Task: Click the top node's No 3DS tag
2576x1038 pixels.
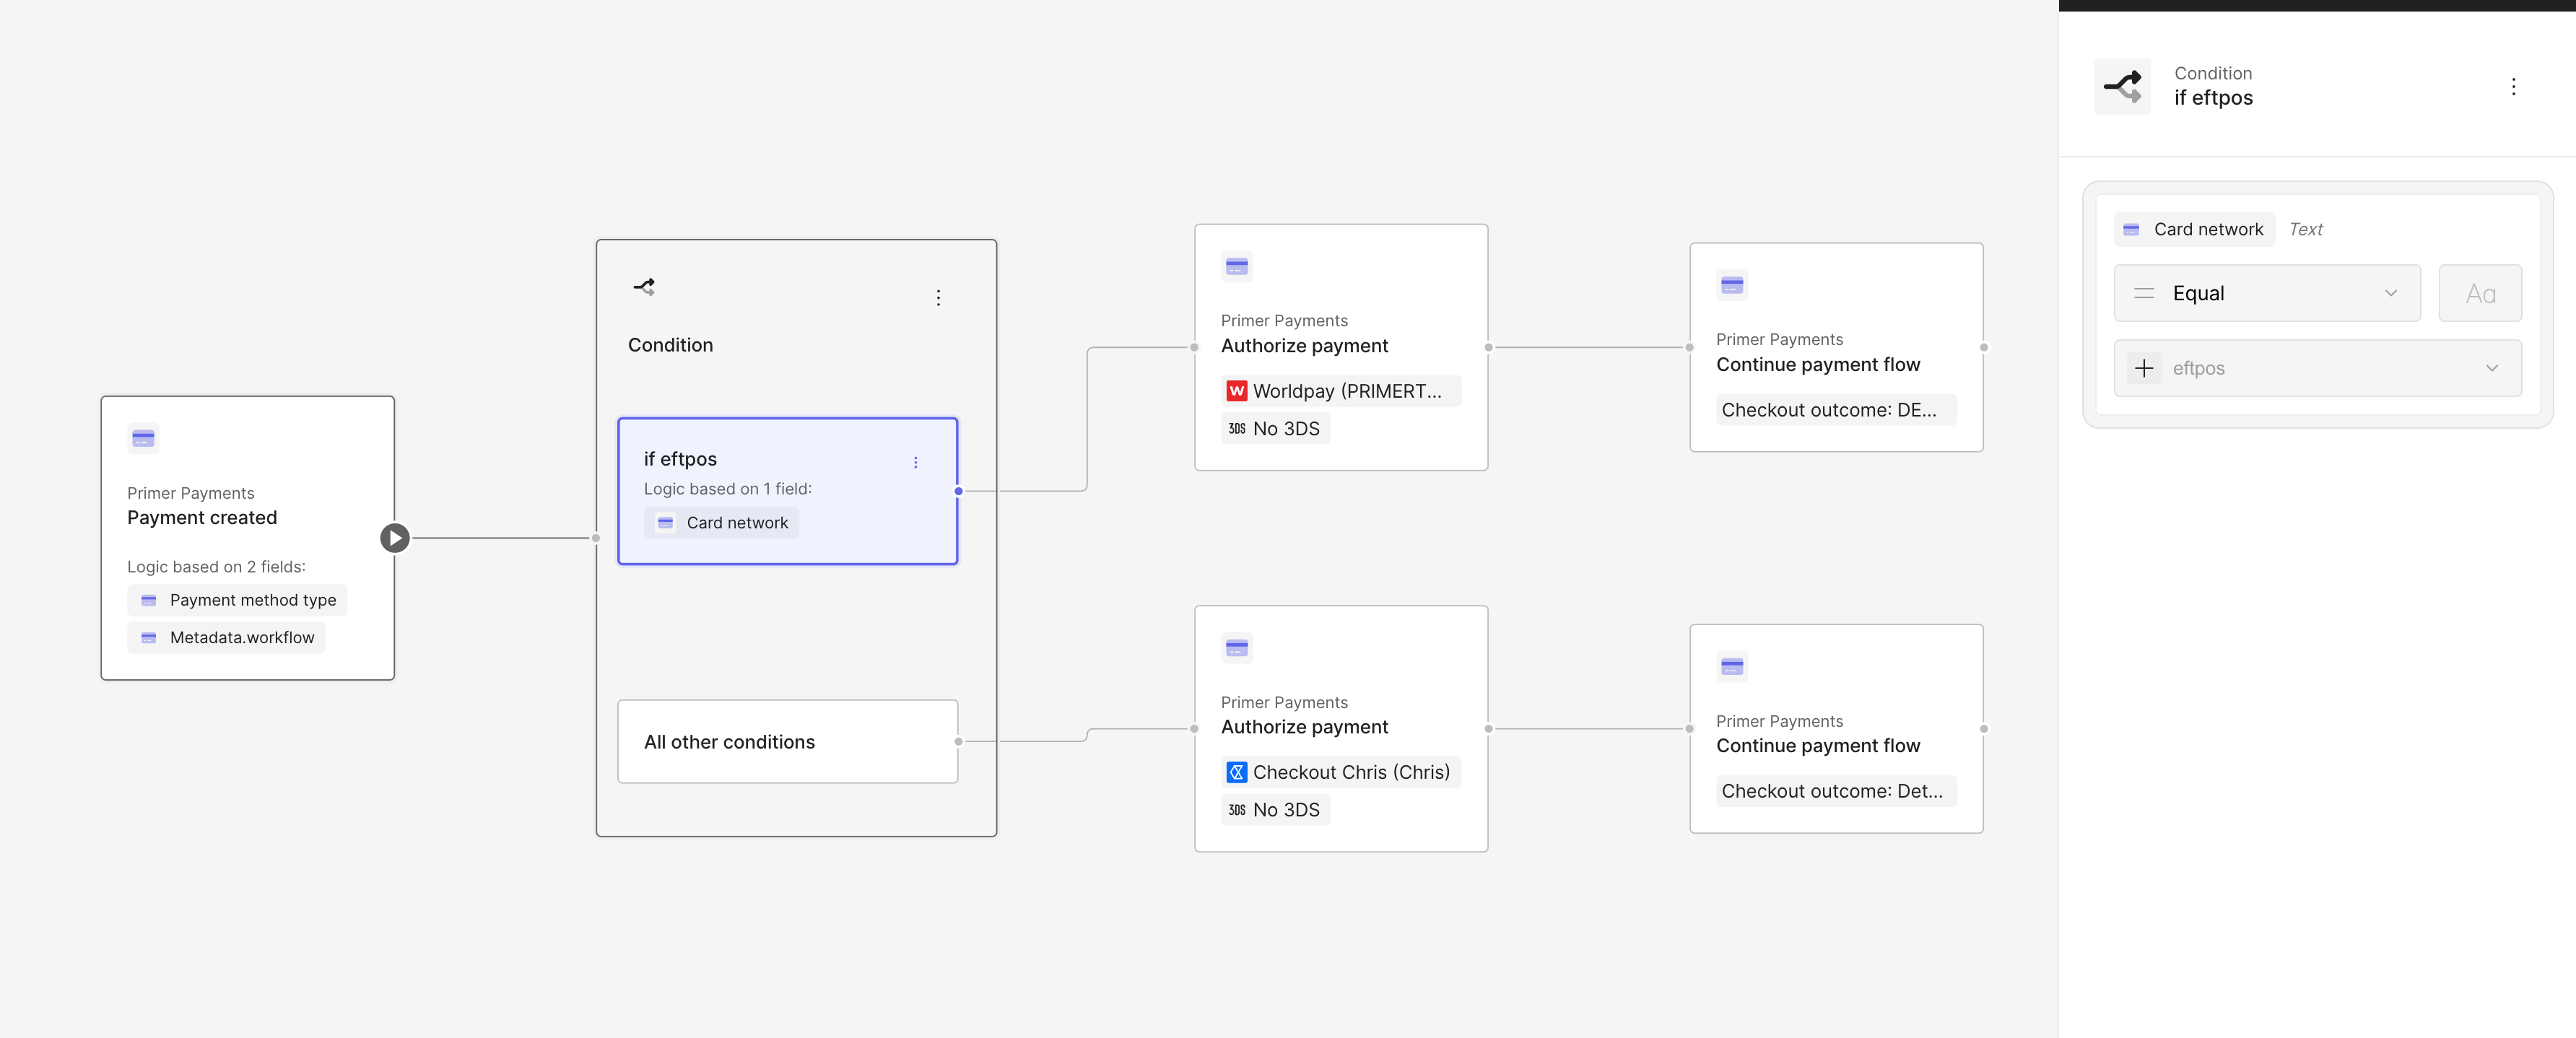Action: coord(1274,429)
